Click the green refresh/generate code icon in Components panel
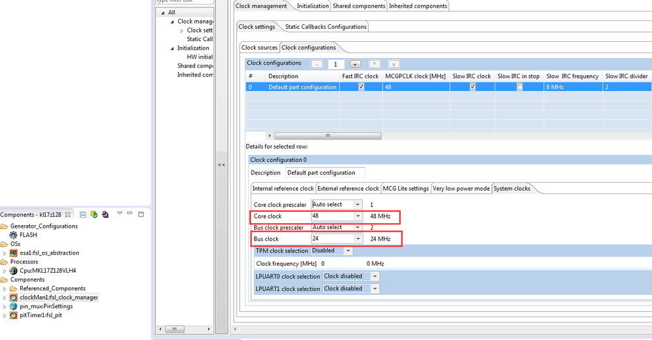Image resolution: width=652 pixels, height=340 pixels. tap(94, 215)
